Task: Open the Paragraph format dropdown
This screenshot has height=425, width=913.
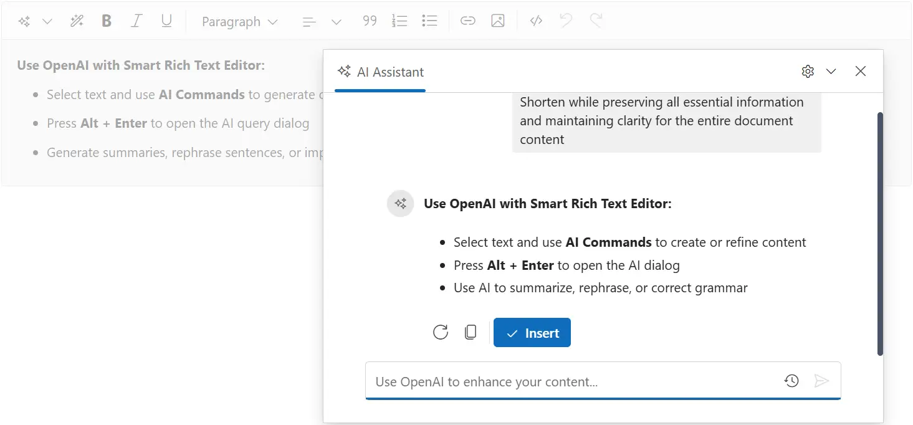Action: coord(240,21)
